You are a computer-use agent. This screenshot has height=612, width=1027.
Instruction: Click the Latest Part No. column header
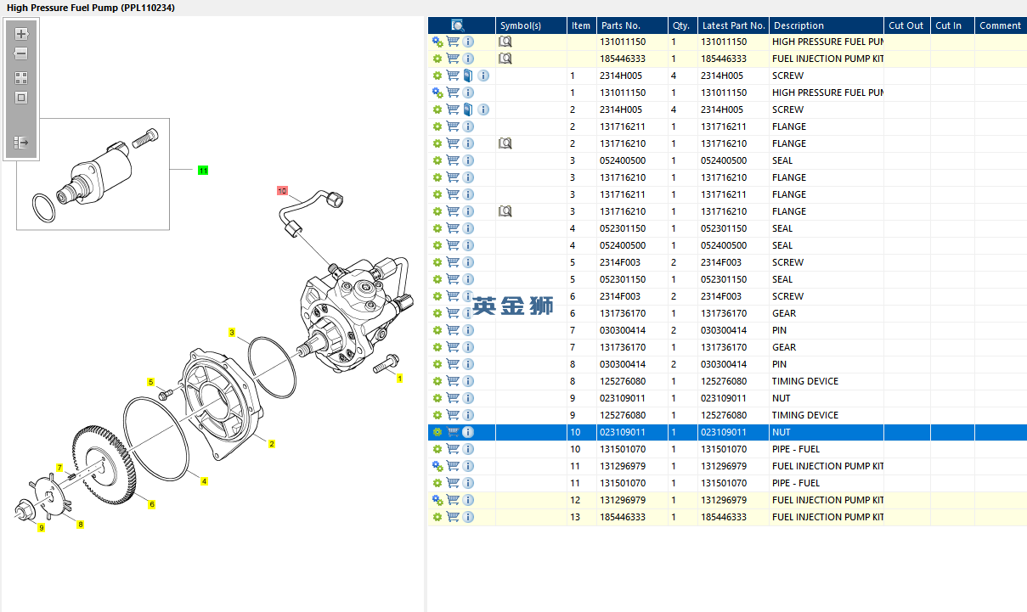(733, 25)
